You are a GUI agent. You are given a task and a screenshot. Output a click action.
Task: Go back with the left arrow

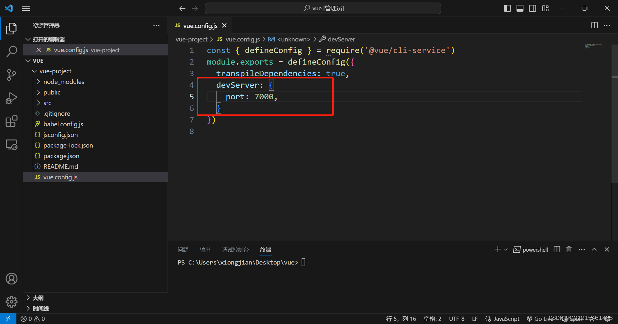[183, 9]
